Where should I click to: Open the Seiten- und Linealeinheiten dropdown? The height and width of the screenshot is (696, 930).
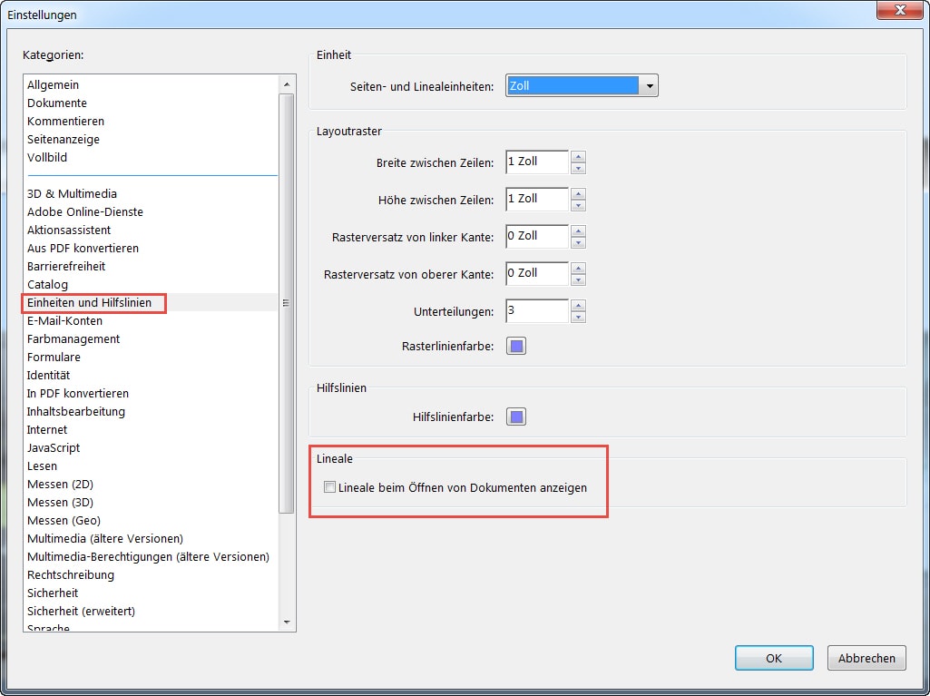coord(648,86)
